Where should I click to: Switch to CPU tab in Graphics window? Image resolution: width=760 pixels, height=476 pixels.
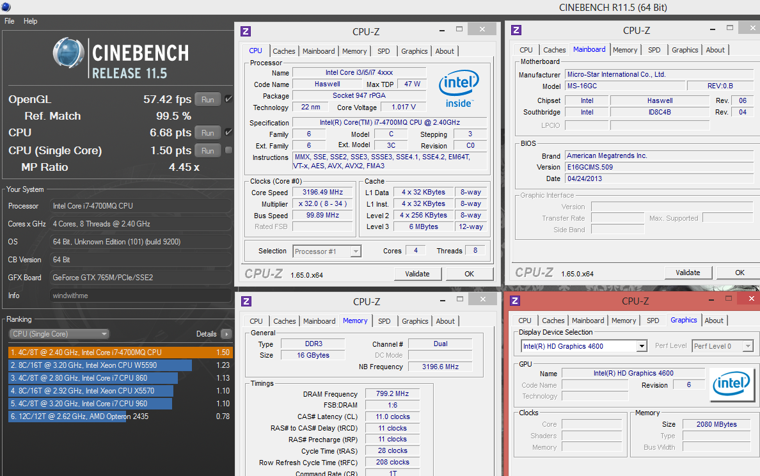pyautogui.click(x=525, y=321)
